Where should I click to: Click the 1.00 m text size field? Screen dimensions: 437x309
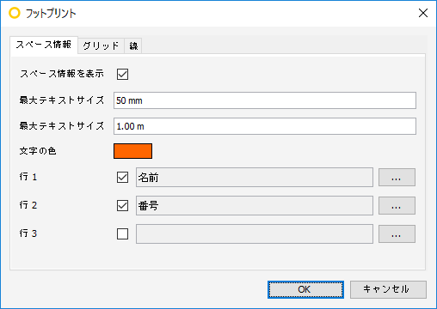pos(265,126)
